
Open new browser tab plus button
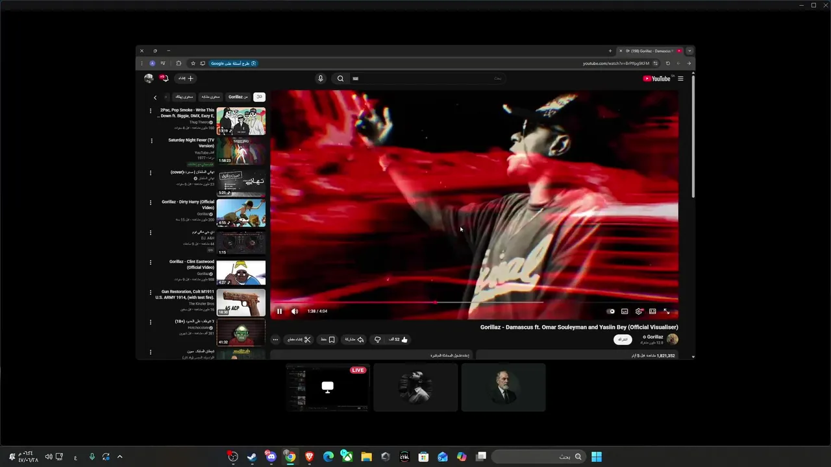(610, 51)
